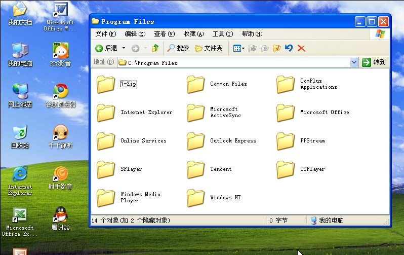Open the 帮助(H) menu
Screen dimensions: 404x255
[252, 34]
